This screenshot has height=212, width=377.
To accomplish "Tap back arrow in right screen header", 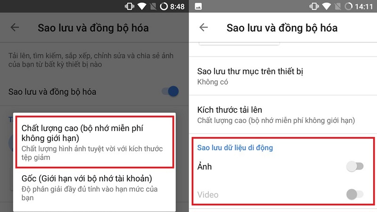I will pos(204,27).
